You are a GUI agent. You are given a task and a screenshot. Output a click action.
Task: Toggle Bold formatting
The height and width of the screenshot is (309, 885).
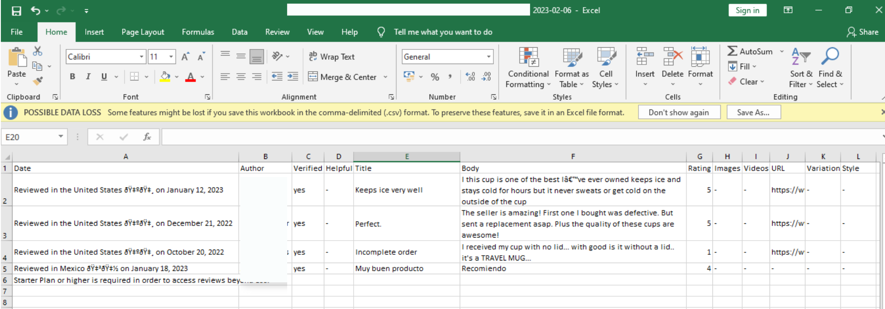[73, 77]
